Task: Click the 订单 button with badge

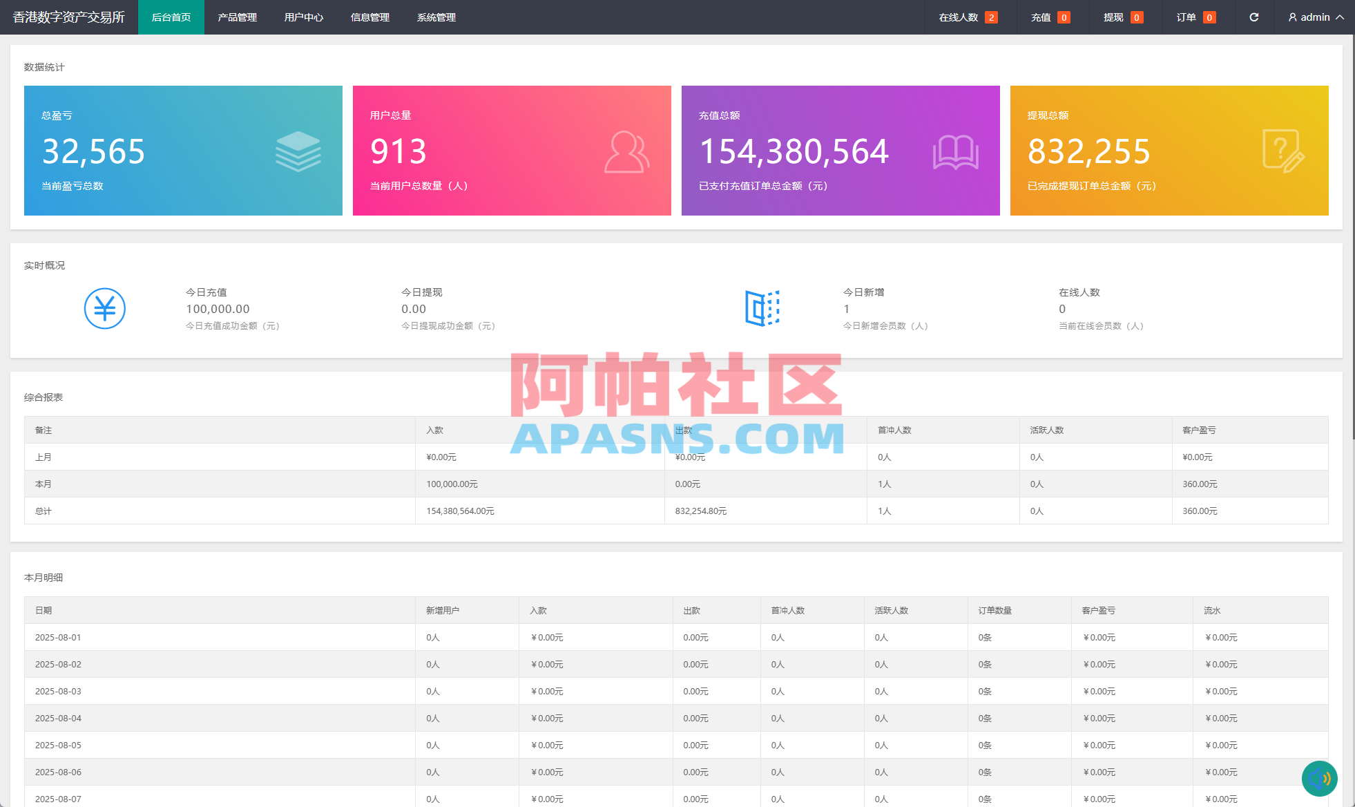Action: tap(1195, 17)
